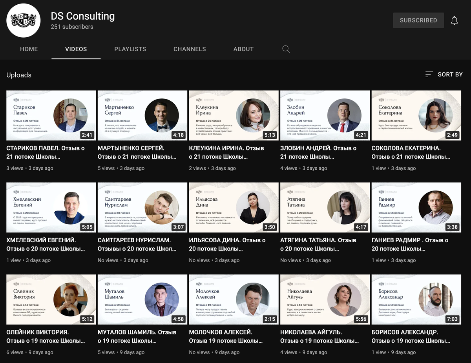Click the 5:13 duration badge on Клеукина video
The image size is (471, 363).
[x=270, y=135]
